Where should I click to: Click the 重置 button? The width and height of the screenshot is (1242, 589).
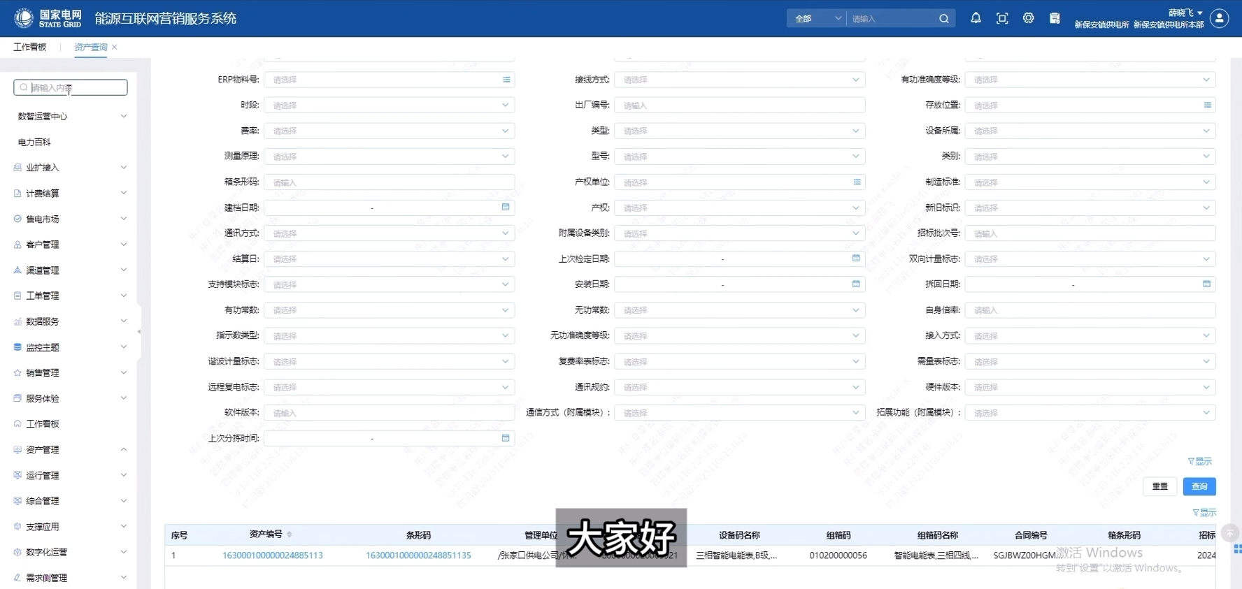click(1159, 486)
